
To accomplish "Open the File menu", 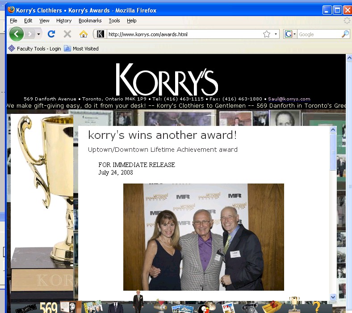I will point(13,21).
